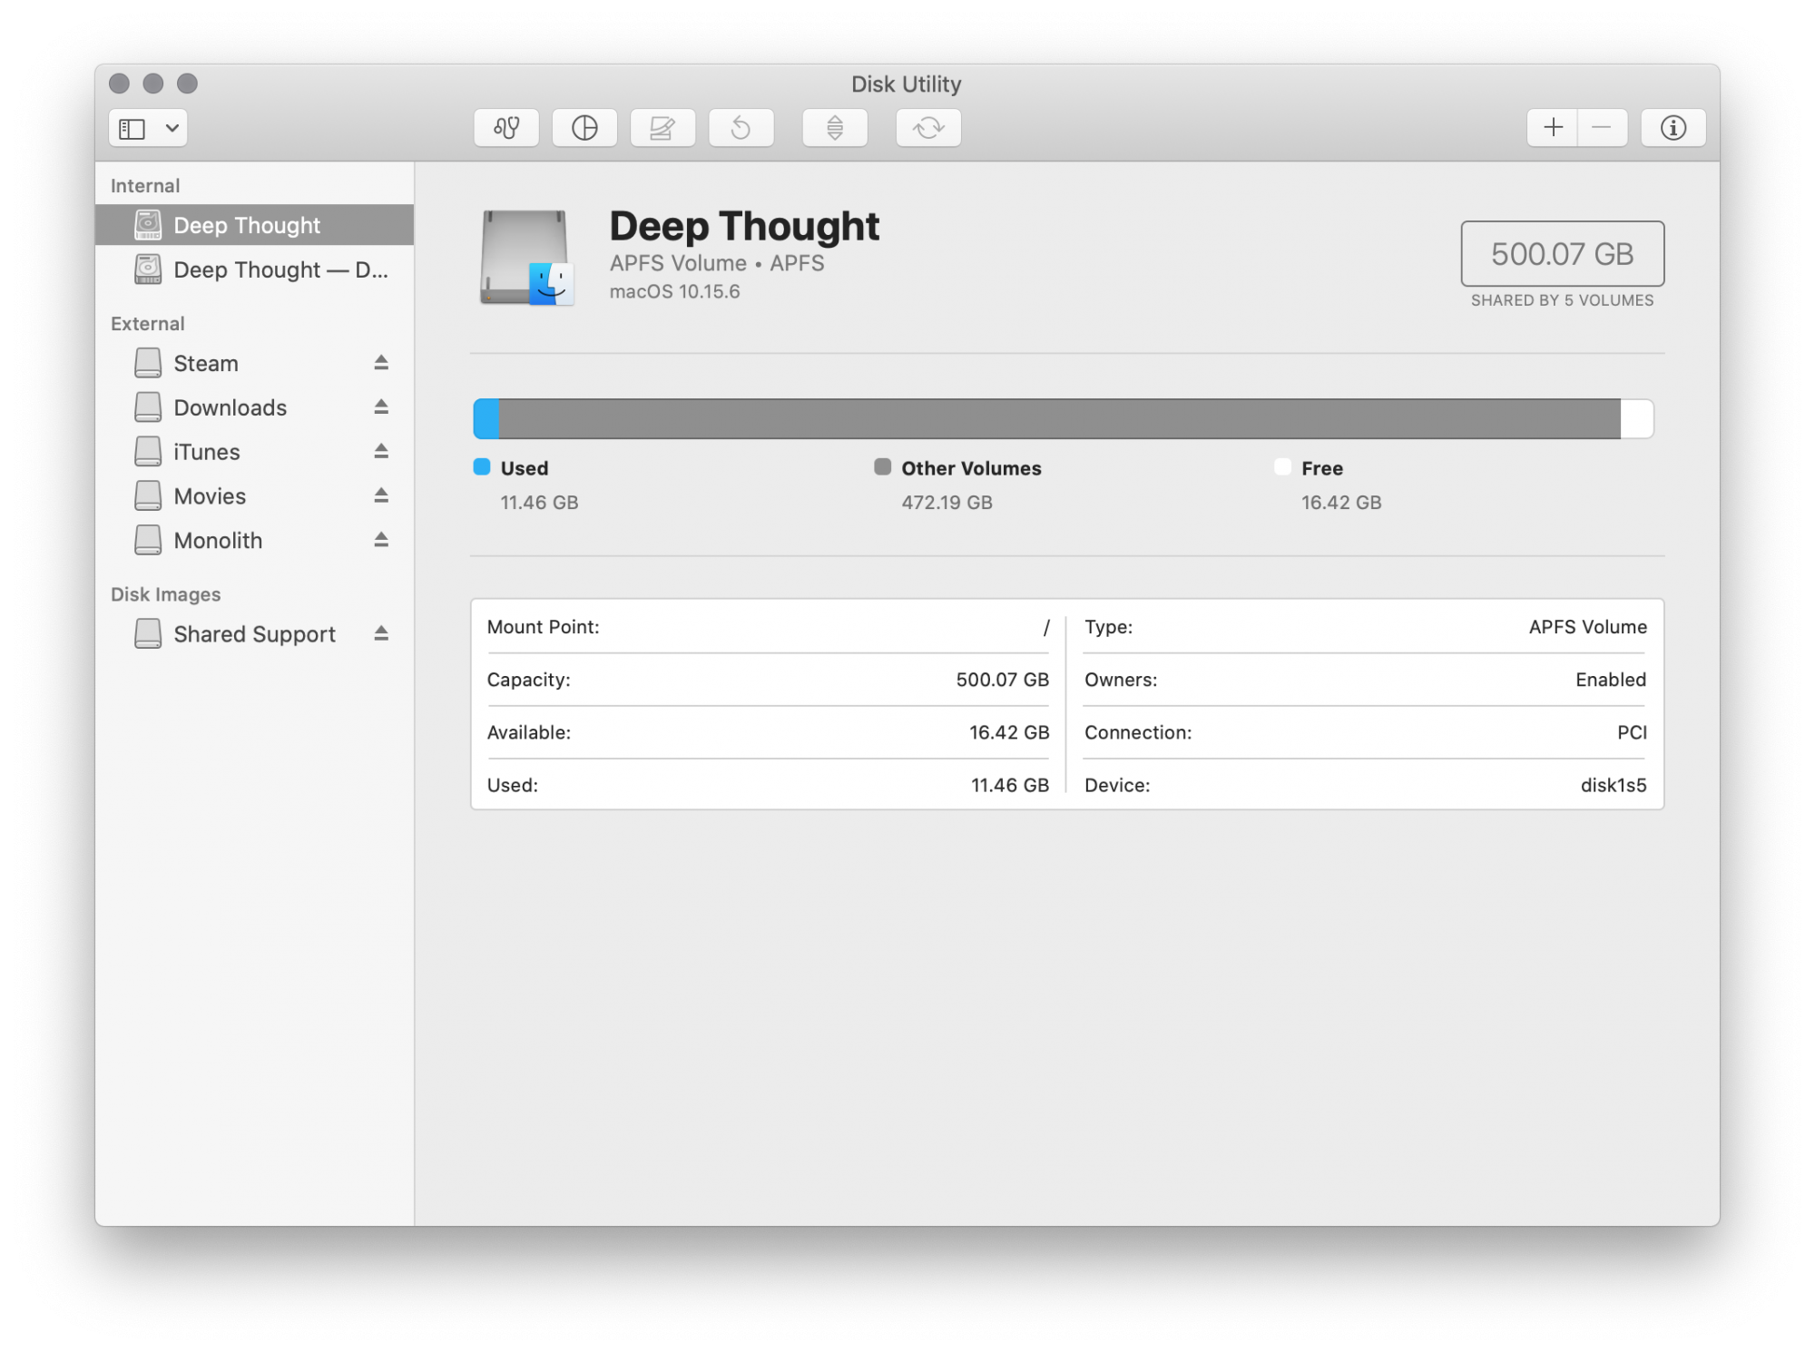Image resolution: width=1815 pixels, height=1352 pixels.
Task: Click the Capacity 500.07 GB table value
Action: (1002, 680)
